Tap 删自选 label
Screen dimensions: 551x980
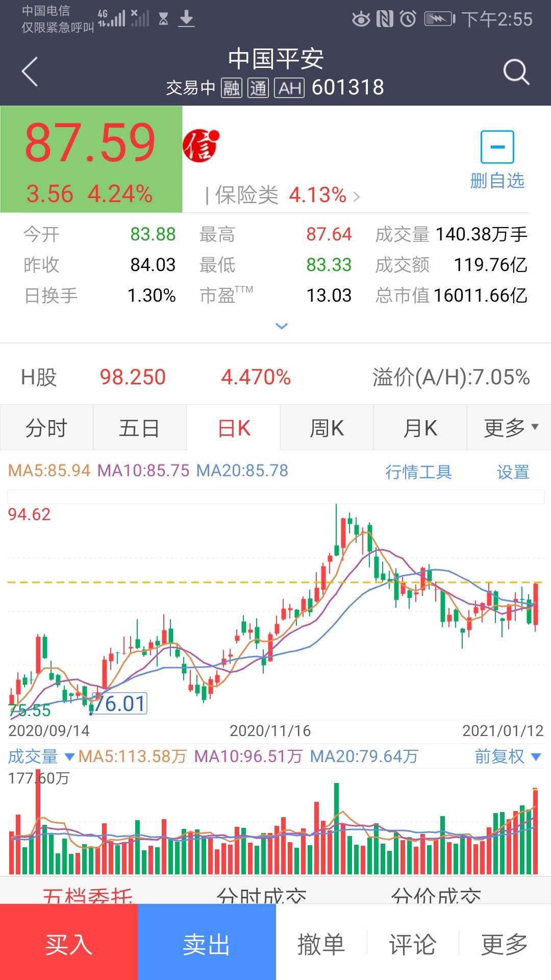[497, 181]
